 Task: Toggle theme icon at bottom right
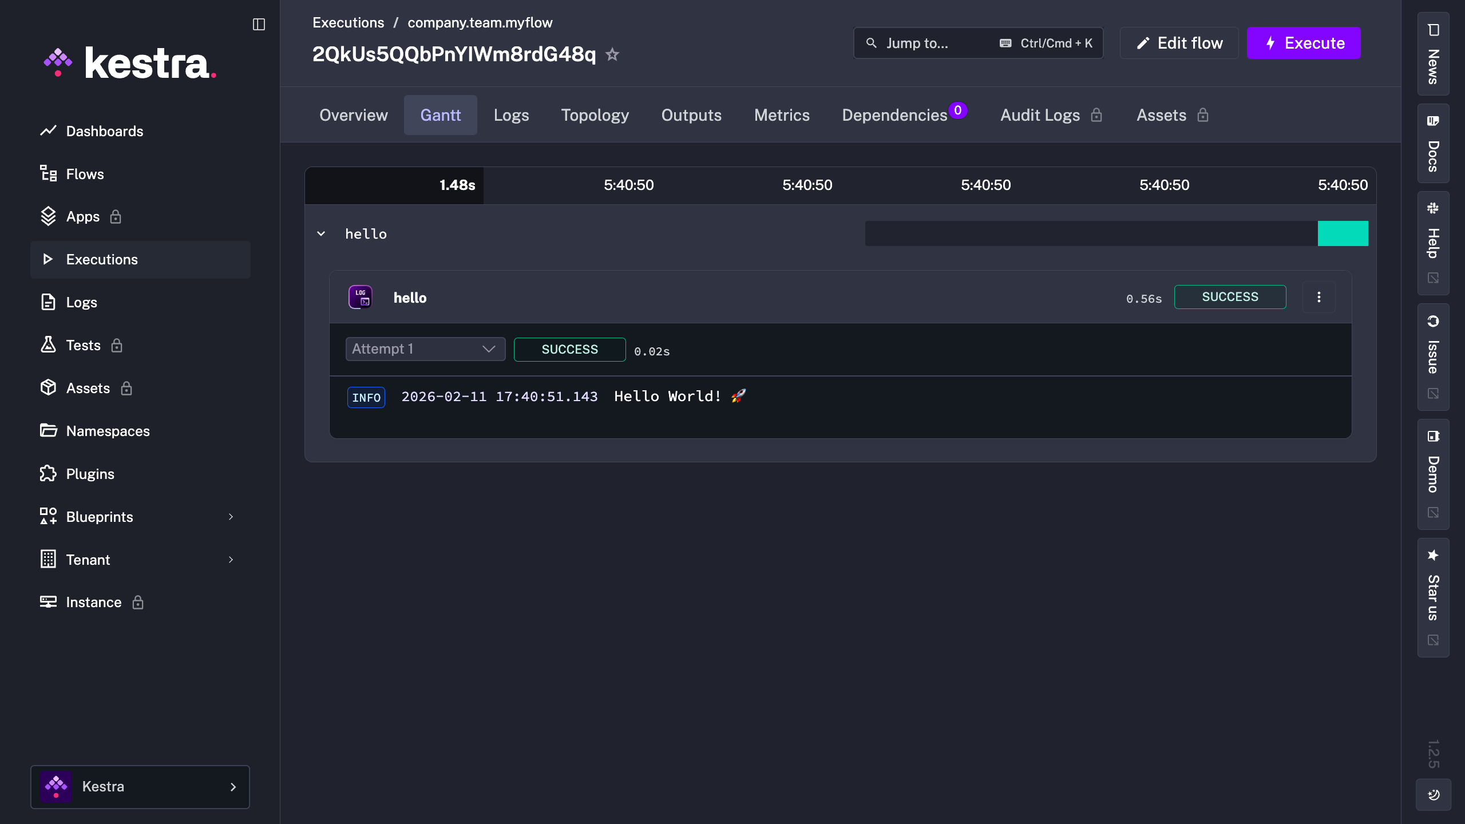pyautogui.click(x=1434, y=794)
